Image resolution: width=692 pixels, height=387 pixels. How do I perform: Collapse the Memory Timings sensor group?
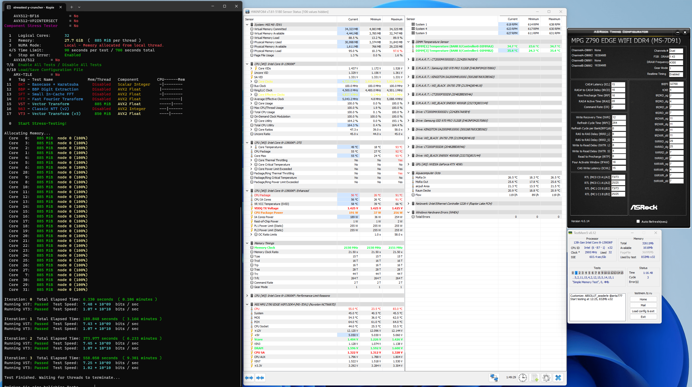click(x=247, y=243)
